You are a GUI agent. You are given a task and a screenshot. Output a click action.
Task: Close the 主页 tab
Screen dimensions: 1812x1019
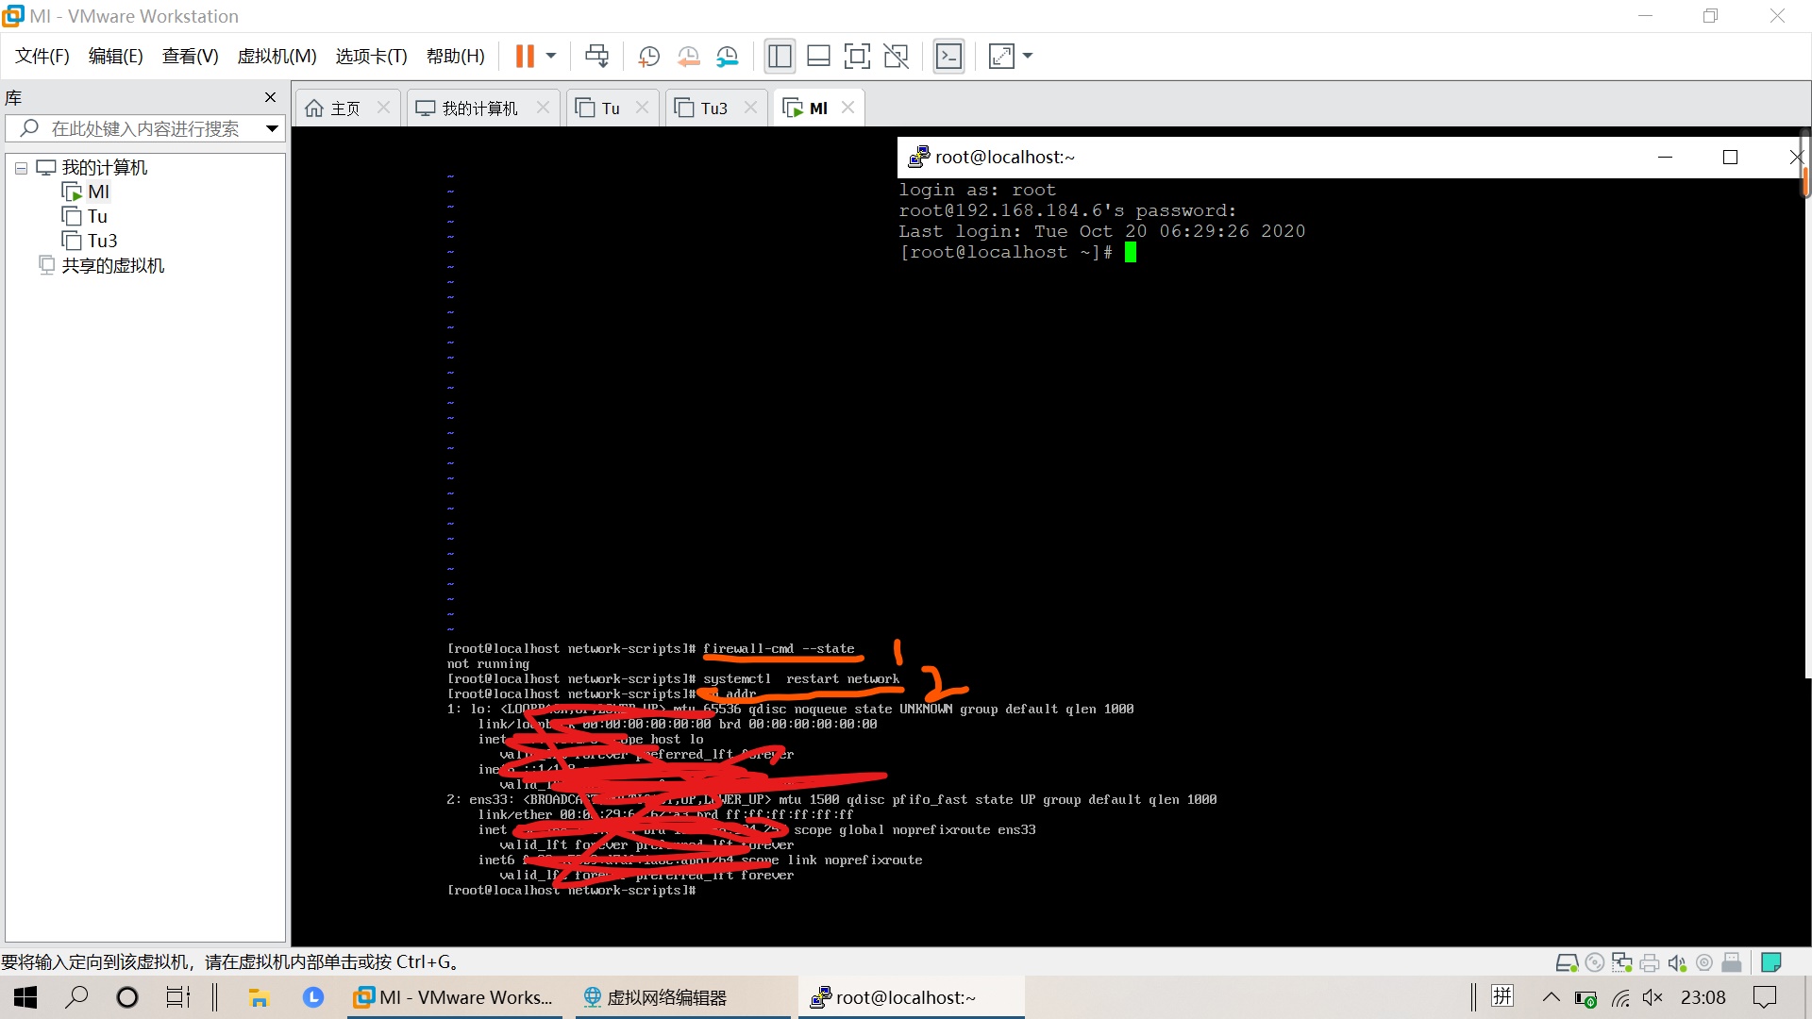pyautogui.click(x=383, y=108)
